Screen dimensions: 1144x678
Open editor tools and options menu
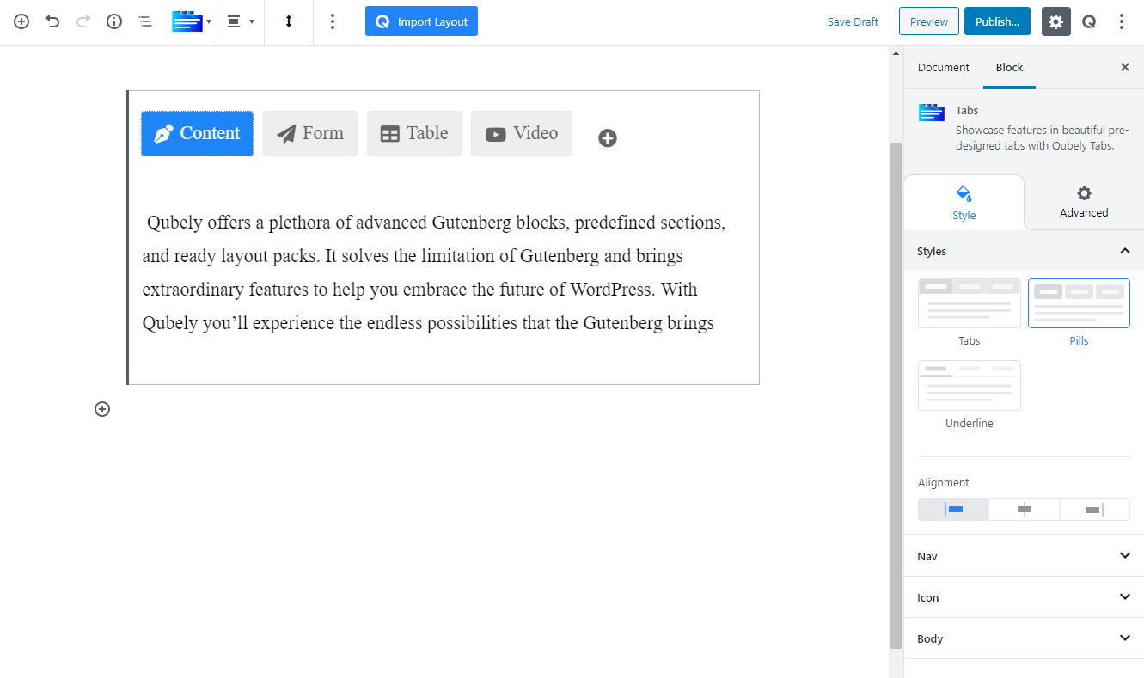coord(1122,21)
